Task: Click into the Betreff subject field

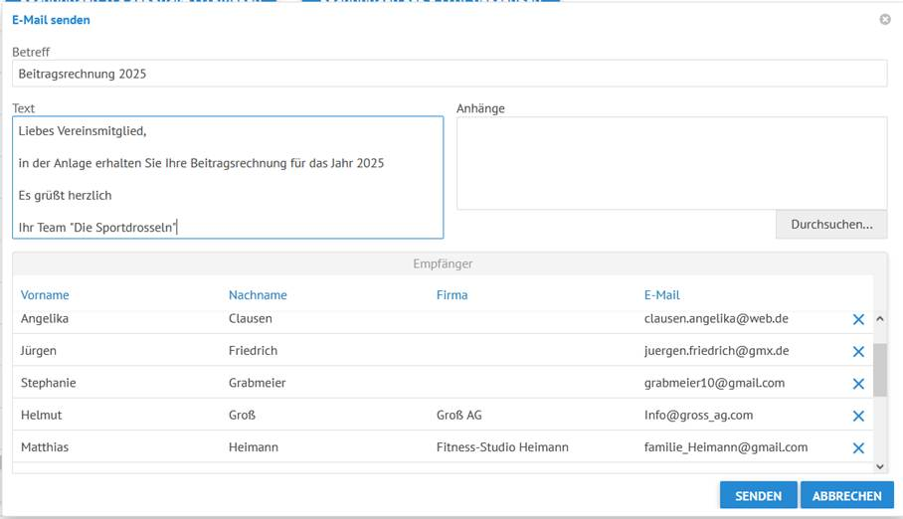Action: click(x=450, y=74)
